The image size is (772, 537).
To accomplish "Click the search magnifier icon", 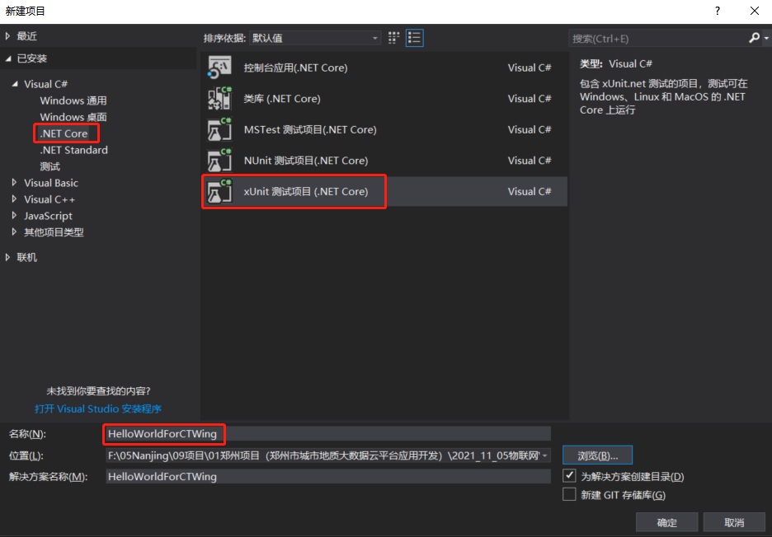I will (754, 38).
